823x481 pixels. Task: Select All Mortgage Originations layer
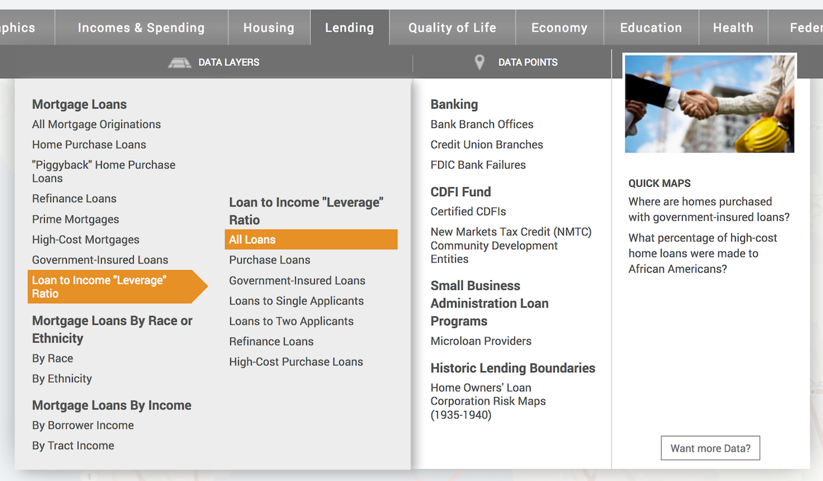(x=96, y=124)
